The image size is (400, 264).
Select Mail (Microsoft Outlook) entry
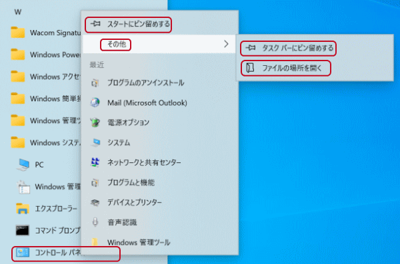coord(160,102)
